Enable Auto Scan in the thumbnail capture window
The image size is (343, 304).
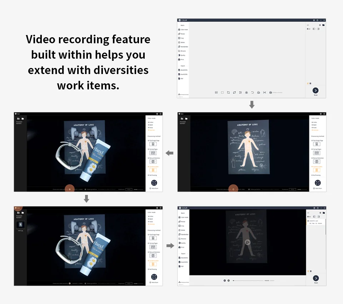154,283
